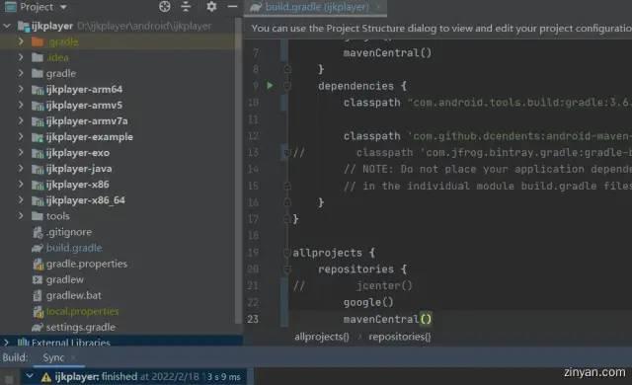This screenshot has height=385, width=632.
Task: Fold the repositories block on line 20
Action: 287,269
